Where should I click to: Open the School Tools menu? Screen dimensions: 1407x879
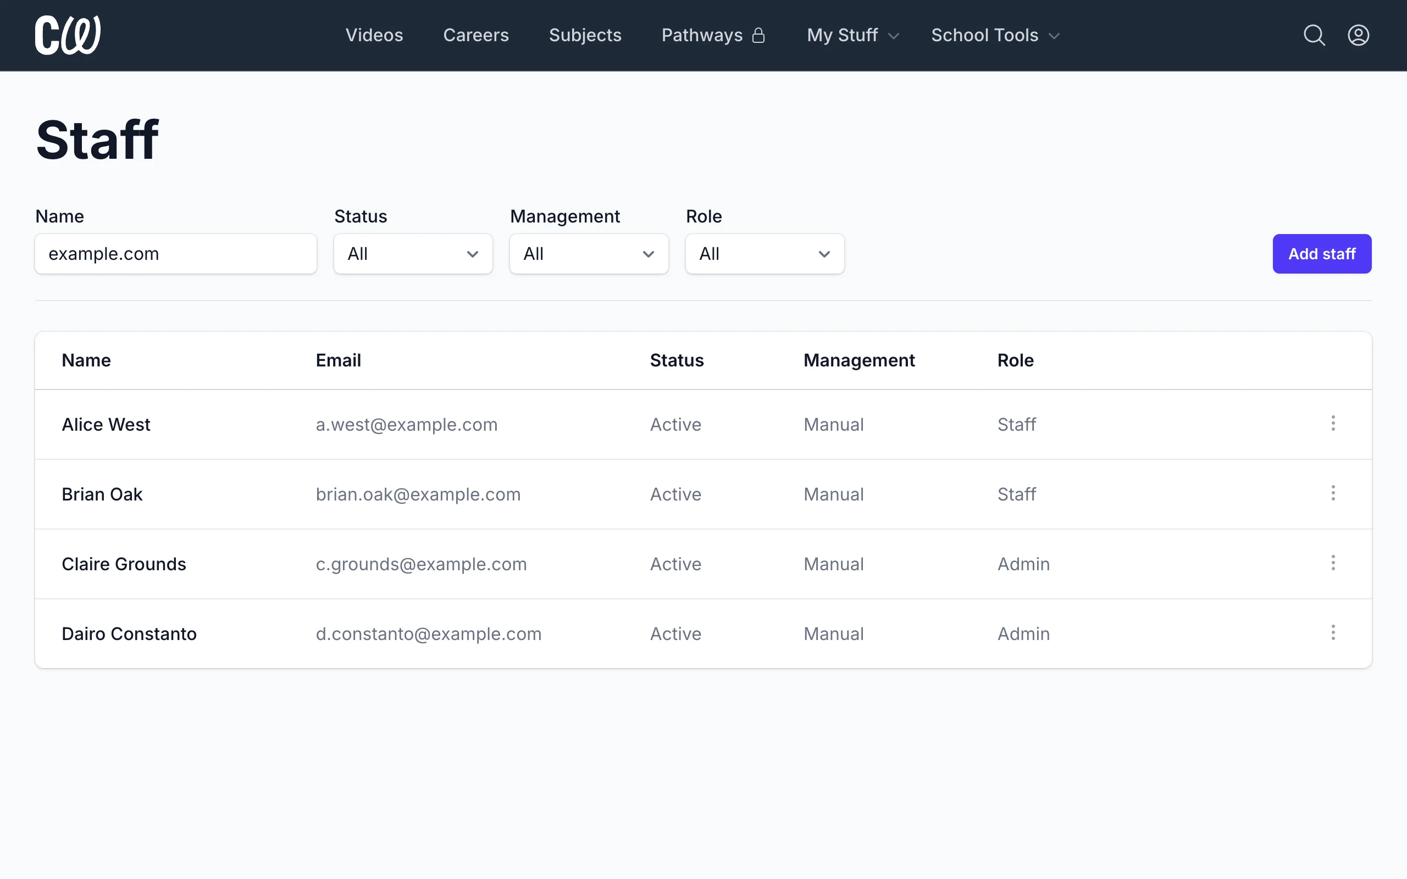coord(995,36)
